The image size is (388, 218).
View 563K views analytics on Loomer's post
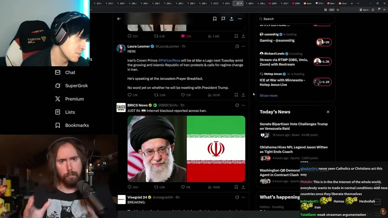point(214,95)
